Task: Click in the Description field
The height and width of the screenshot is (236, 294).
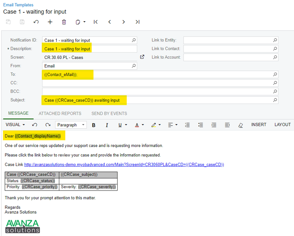Action: (x=90, y=49)
